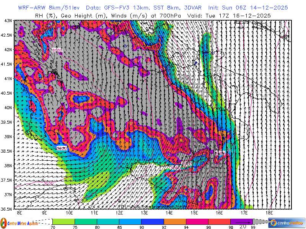Viewport: 306px width, 229px height.
Task: Click the 3030 contour label near 42N
Action: tap(57, 50)
